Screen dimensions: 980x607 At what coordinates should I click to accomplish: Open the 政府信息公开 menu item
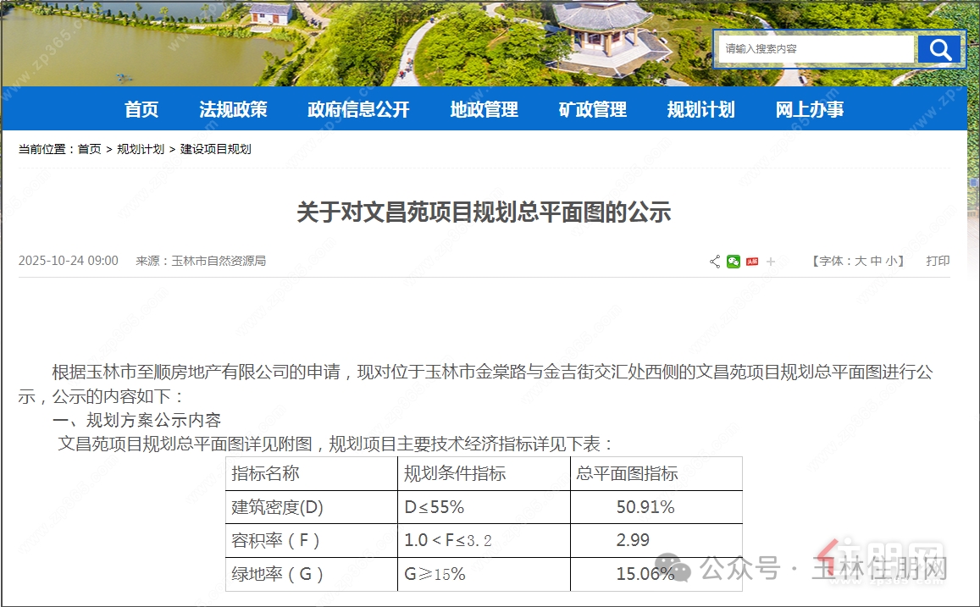click(x=357, y=108)
